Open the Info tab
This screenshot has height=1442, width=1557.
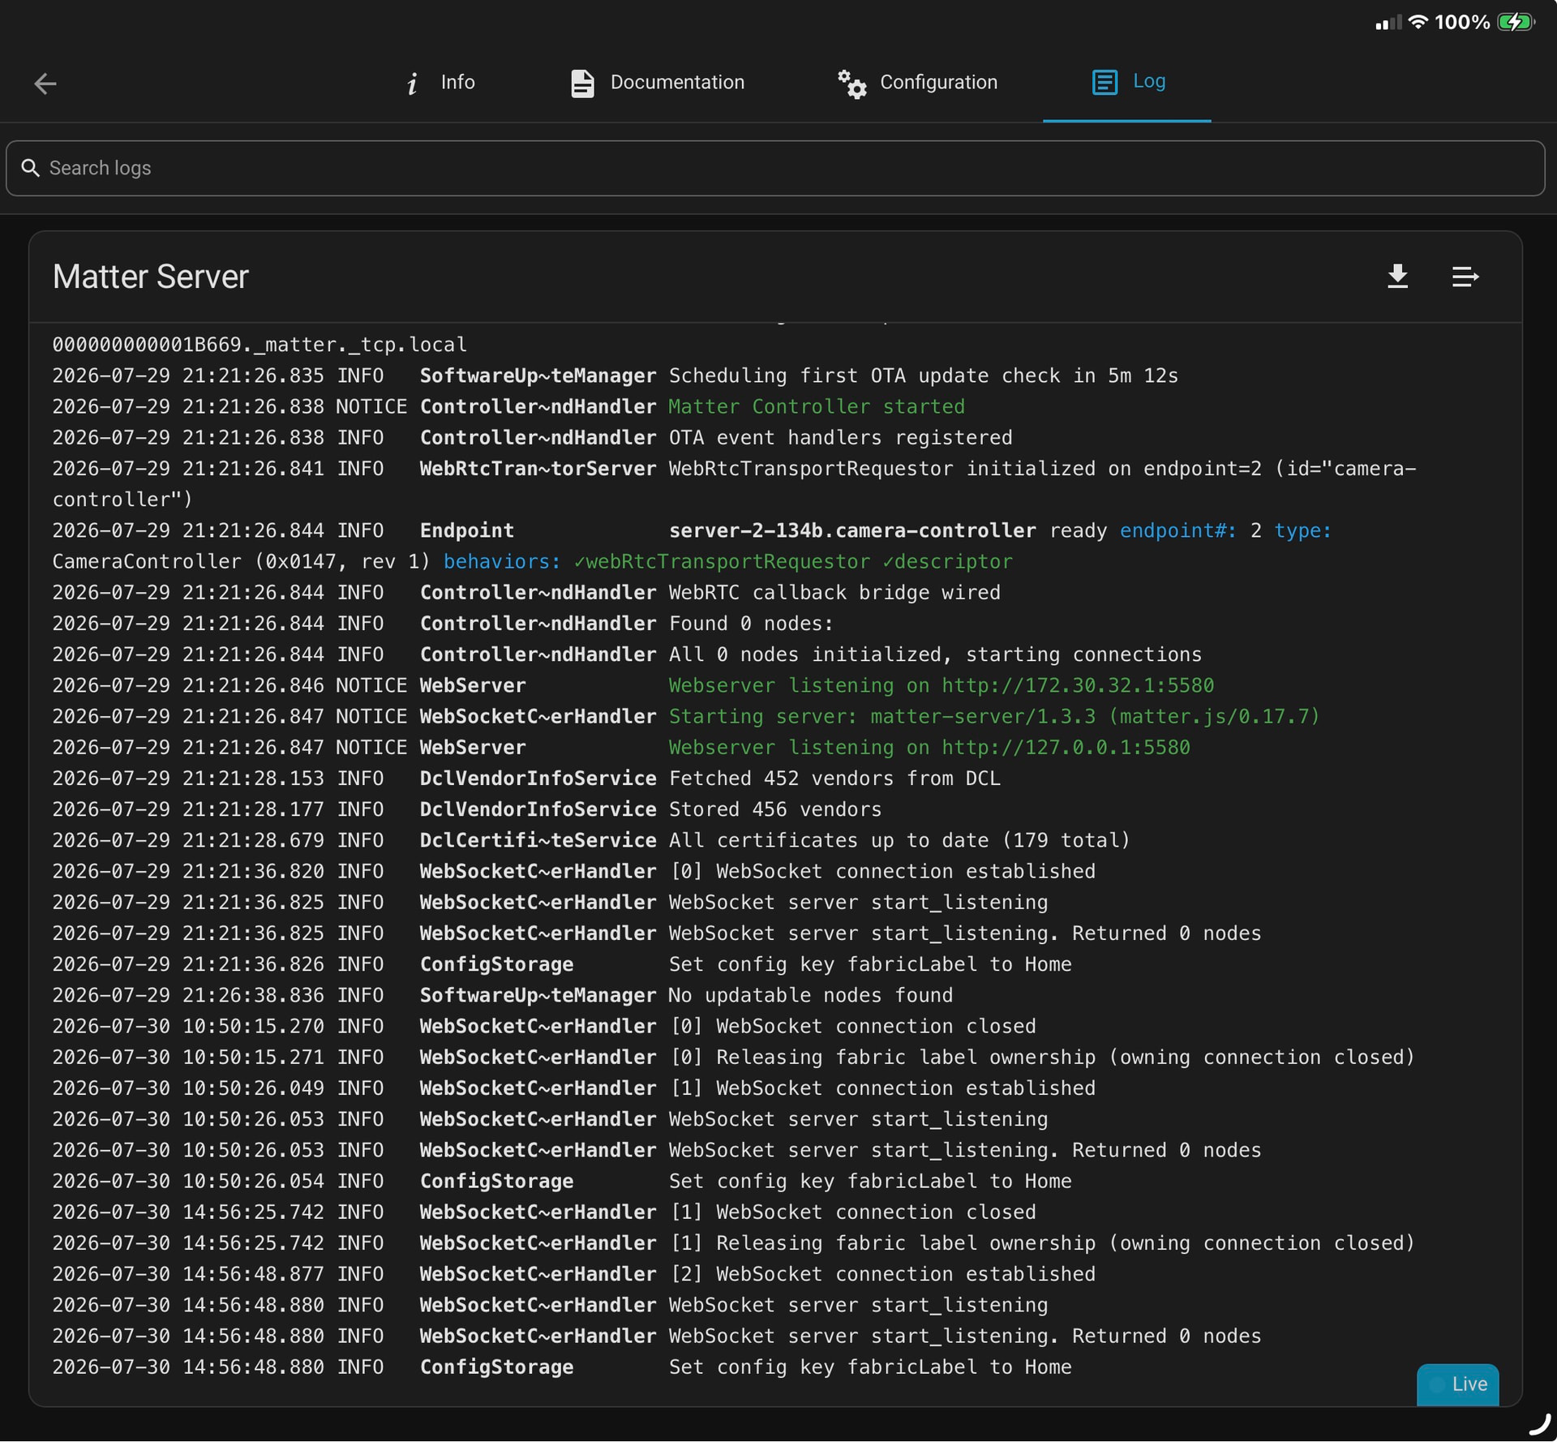440,82
